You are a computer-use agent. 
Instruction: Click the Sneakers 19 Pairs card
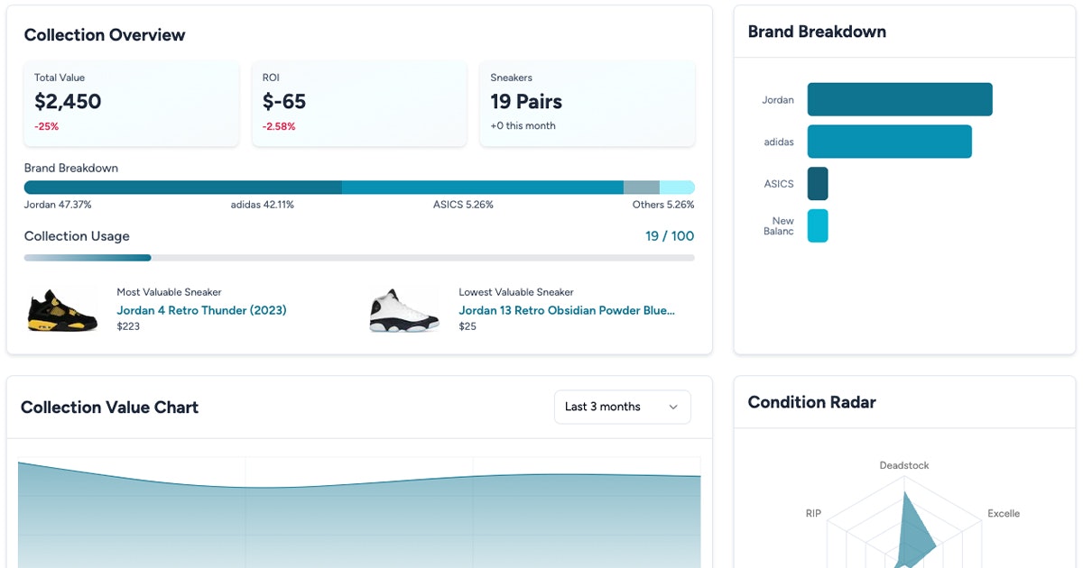(x=588, y=104)
